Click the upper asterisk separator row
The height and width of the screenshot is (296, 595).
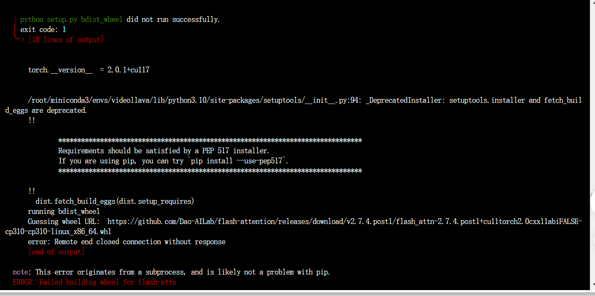(x=210, y=141)
